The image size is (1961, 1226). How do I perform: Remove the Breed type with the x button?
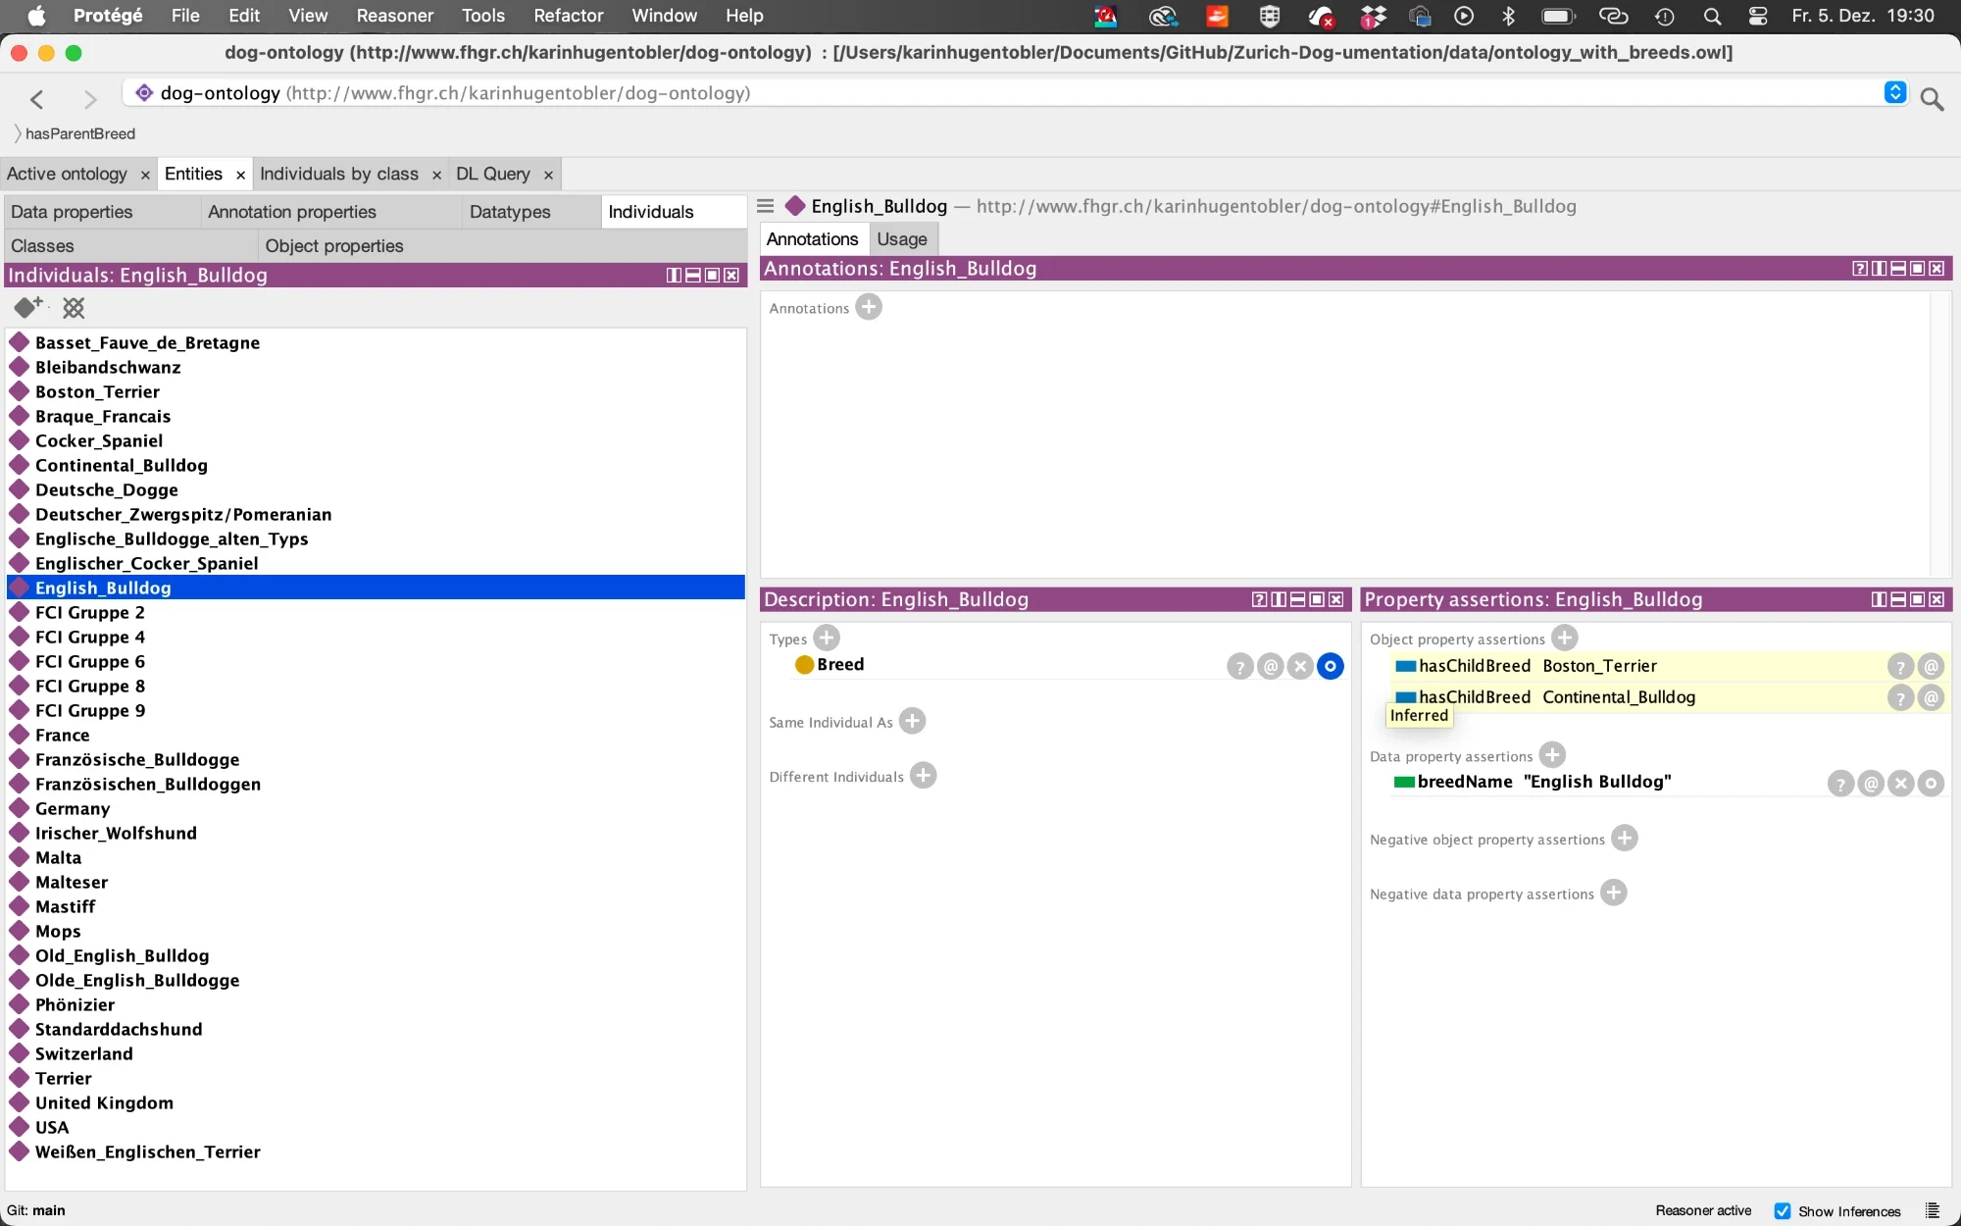coord(1300,667)
